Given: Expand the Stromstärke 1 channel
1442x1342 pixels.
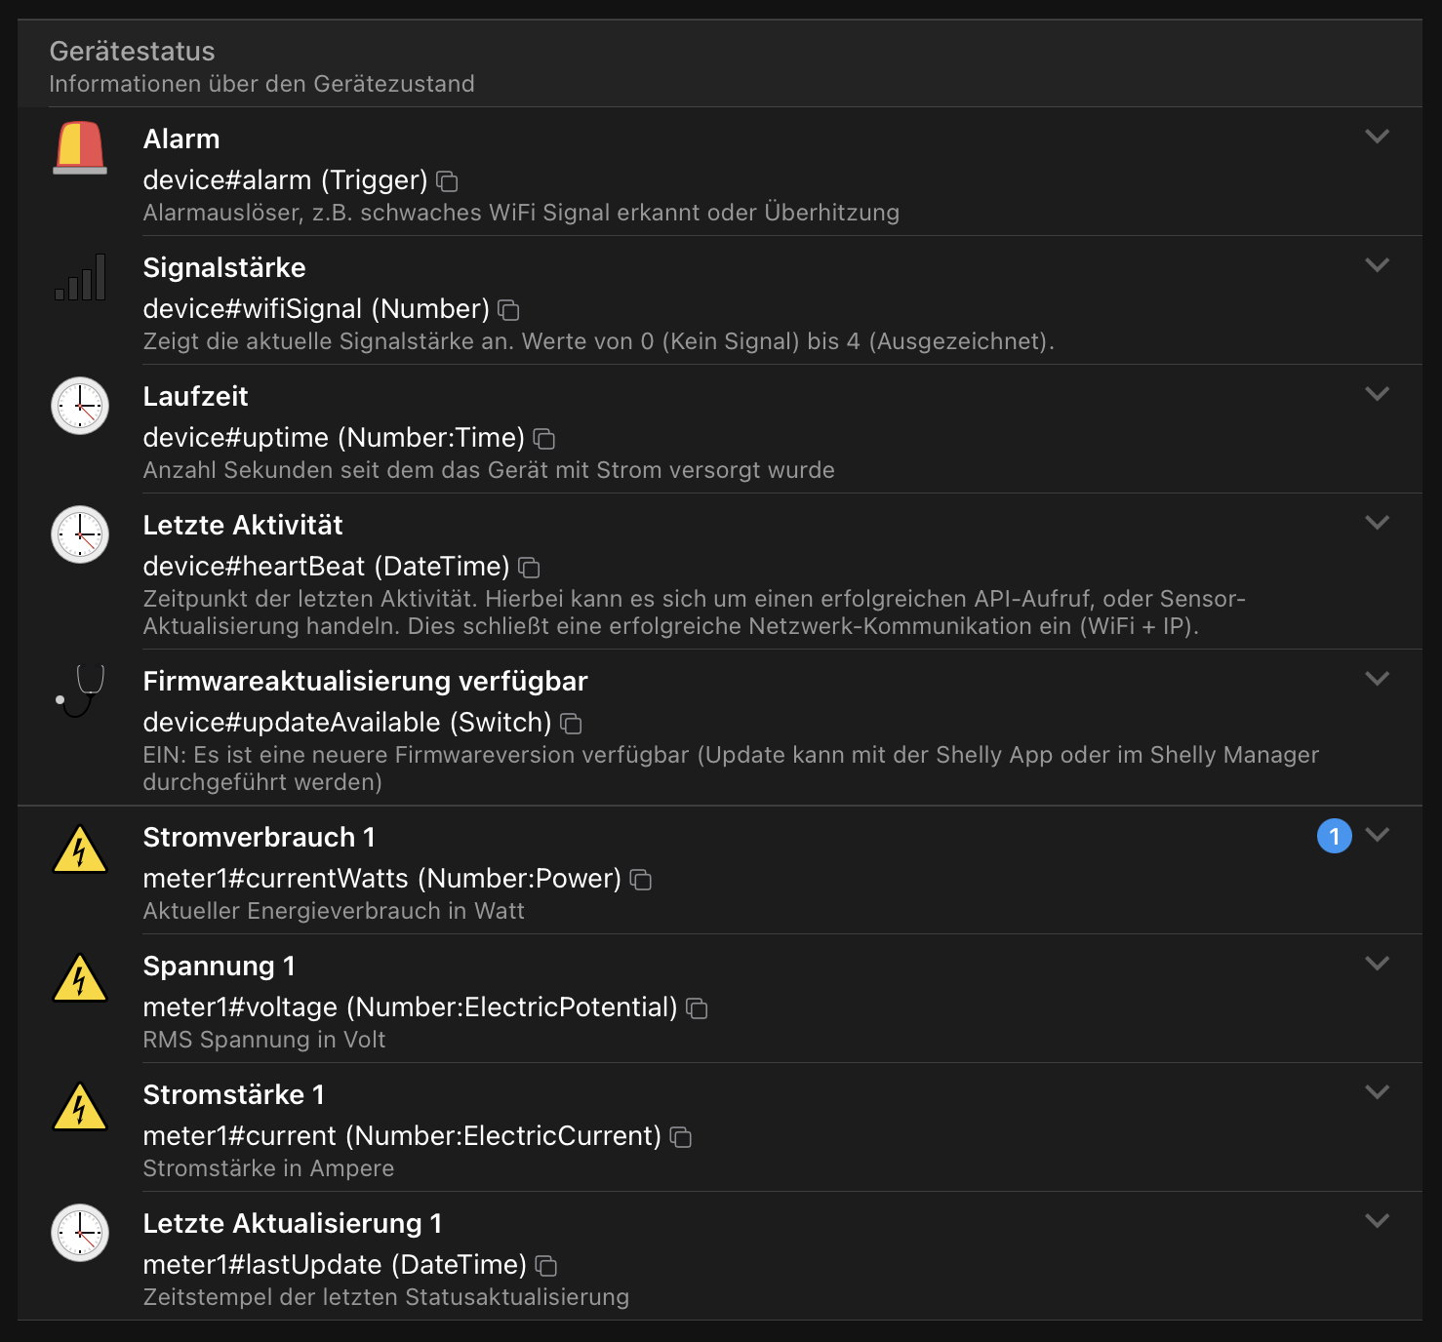Looking at the screenshot, I should click(1377, 1092).
